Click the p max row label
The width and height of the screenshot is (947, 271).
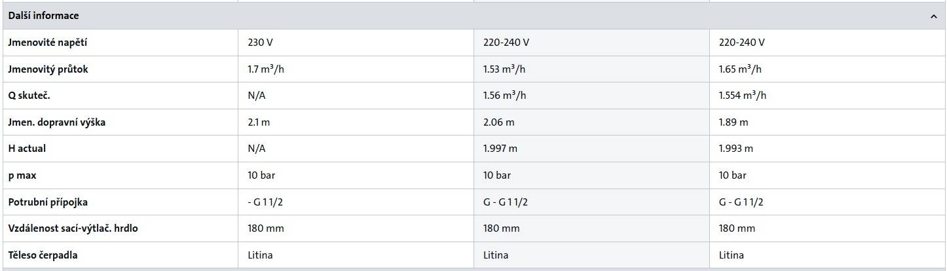pos(22,175)
